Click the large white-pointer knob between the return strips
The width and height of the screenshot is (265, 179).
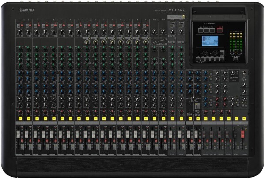click(x=194, y=99)
